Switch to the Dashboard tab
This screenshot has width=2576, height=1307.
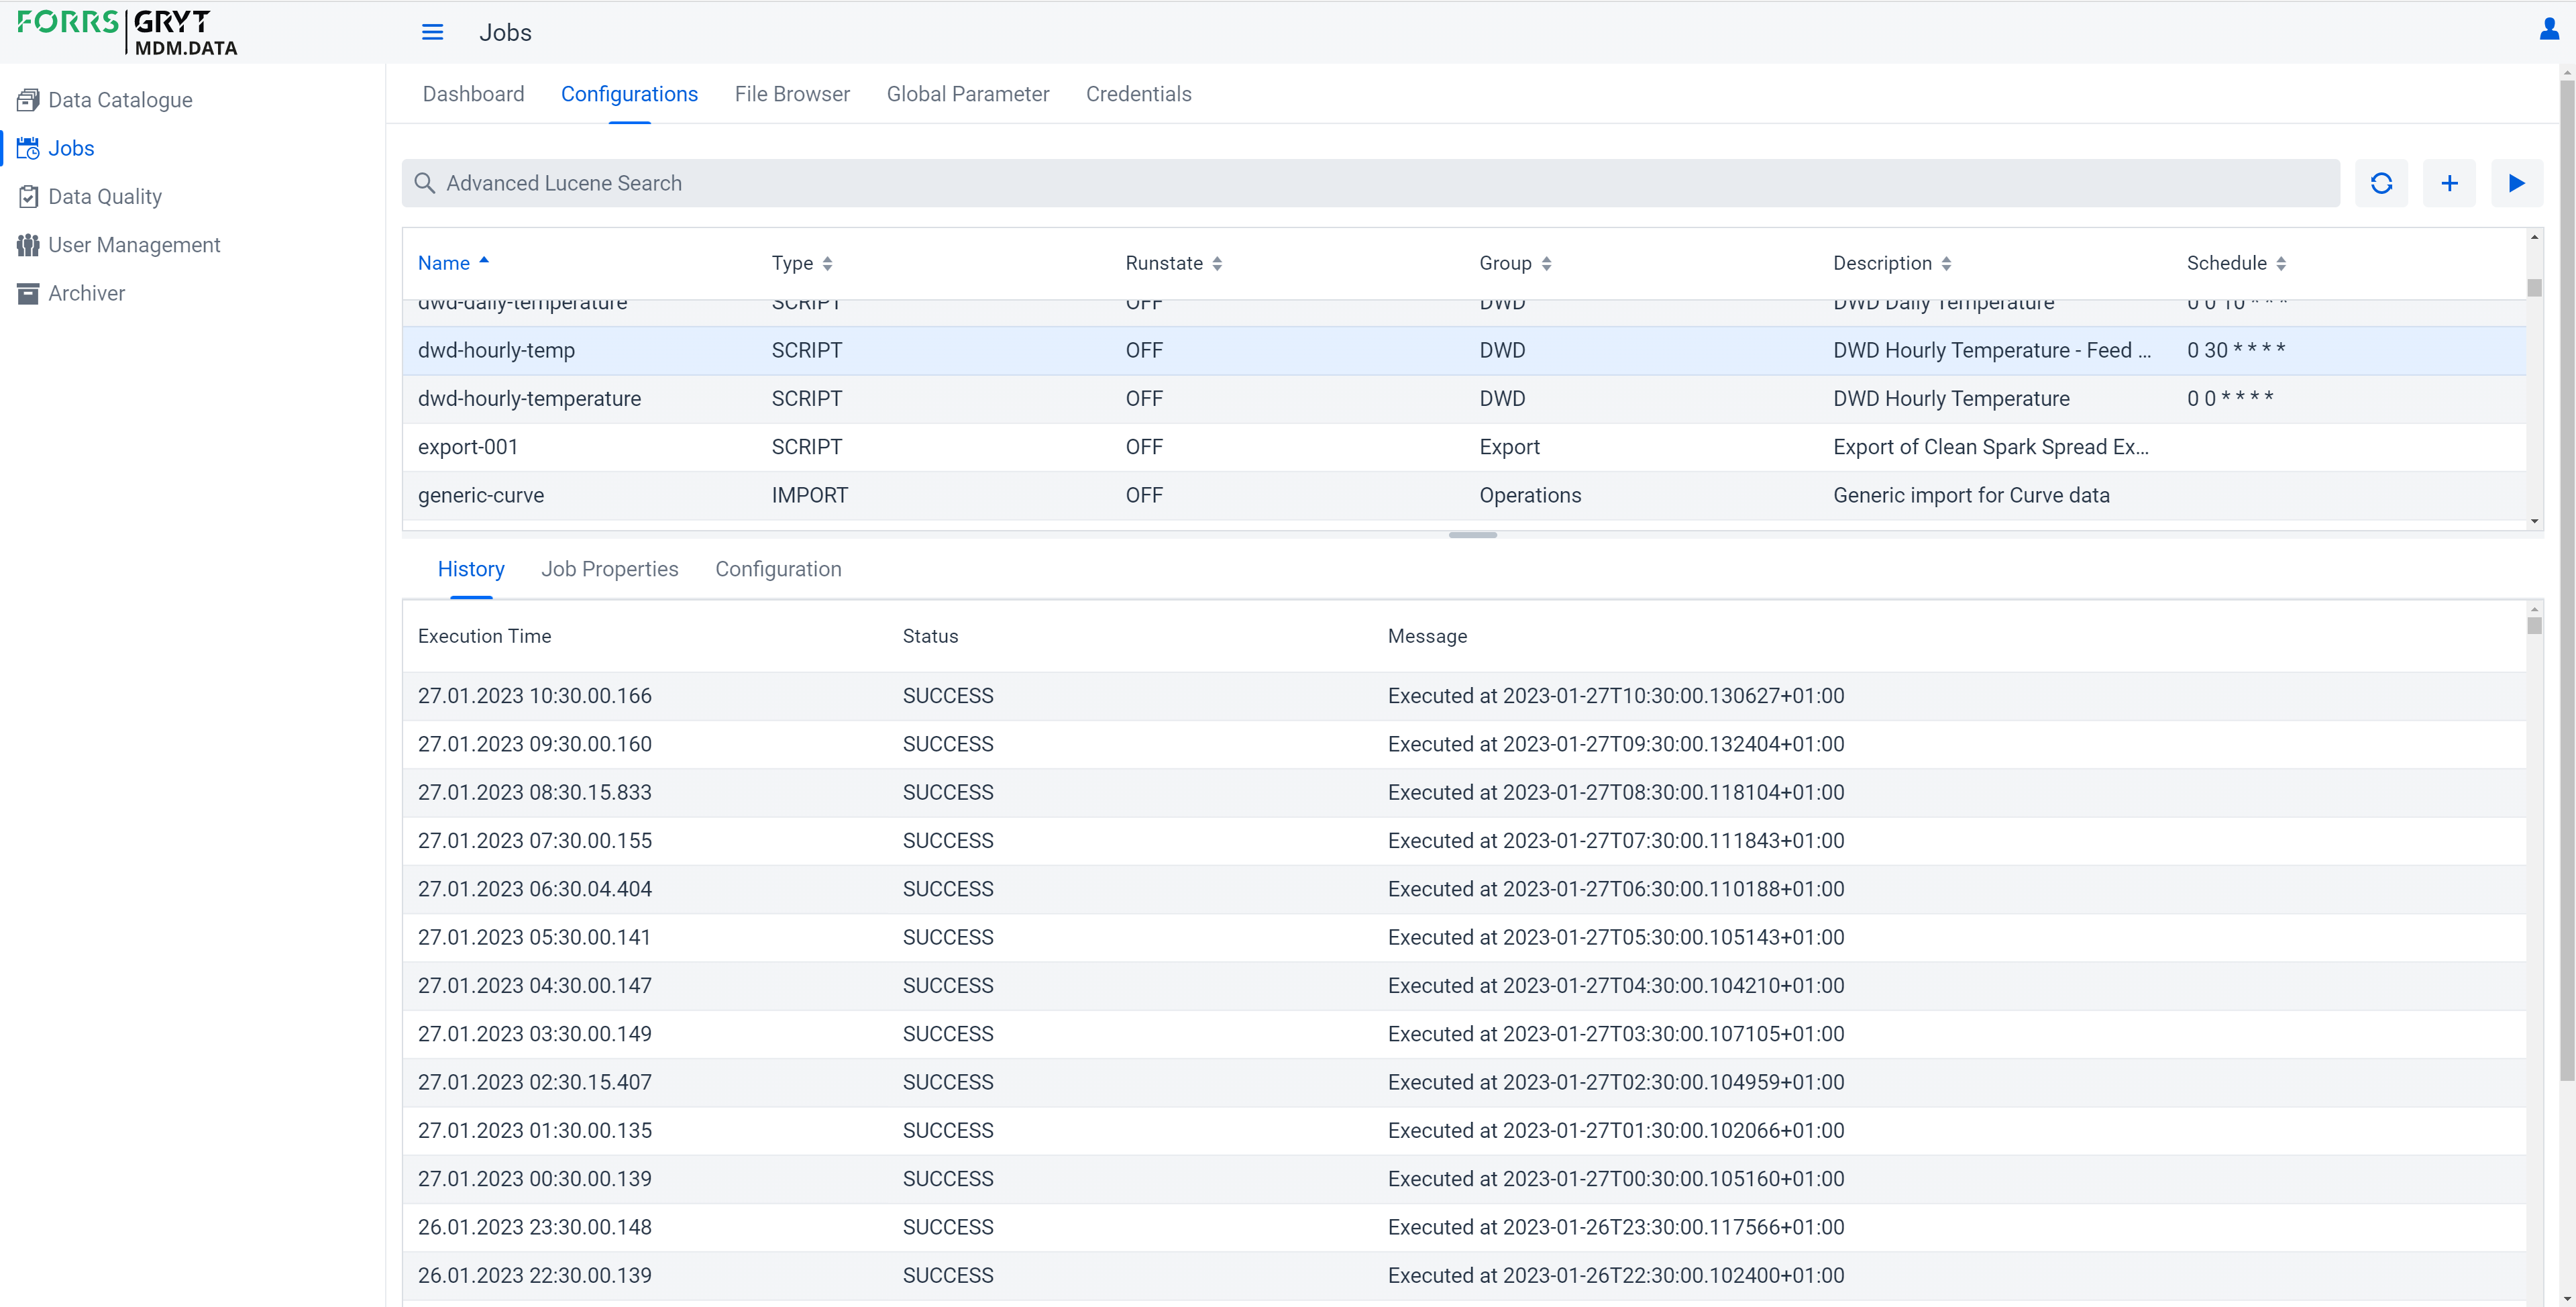point(473,94)
